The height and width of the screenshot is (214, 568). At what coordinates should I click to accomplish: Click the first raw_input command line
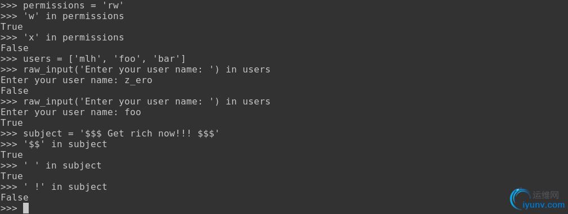(x=136, y=70)
